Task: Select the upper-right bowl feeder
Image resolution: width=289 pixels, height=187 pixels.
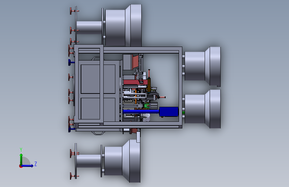Action: pyautogui.click(x=203, y=66)
